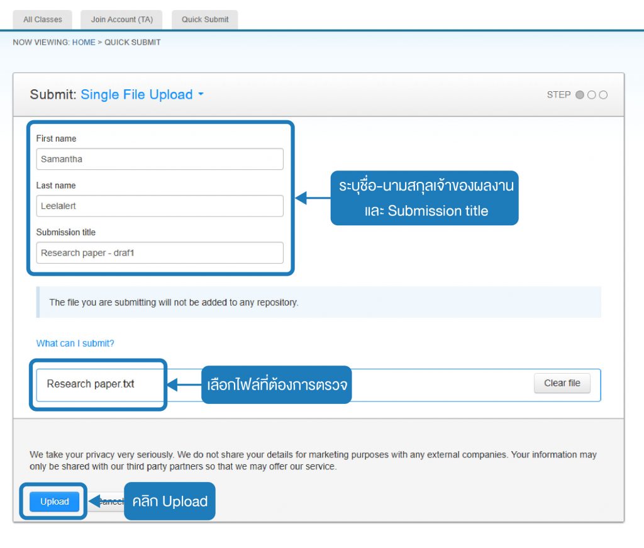Click the dropdown arrow beside Single File Upload
Image resolution: width=644 pixels, height=548 pixels.
[x=201, y=94]
